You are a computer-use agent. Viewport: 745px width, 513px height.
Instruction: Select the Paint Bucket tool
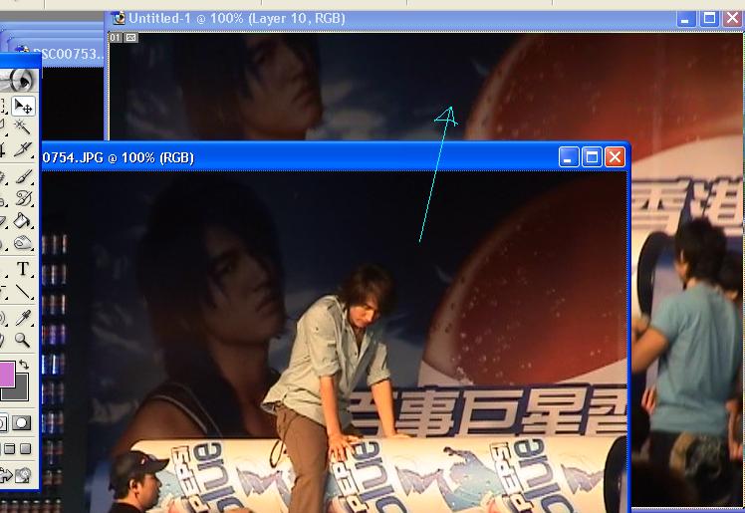(x=23, y=221)
